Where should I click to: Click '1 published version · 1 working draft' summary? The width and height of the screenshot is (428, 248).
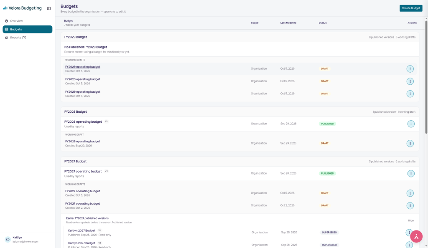point(394,112)
